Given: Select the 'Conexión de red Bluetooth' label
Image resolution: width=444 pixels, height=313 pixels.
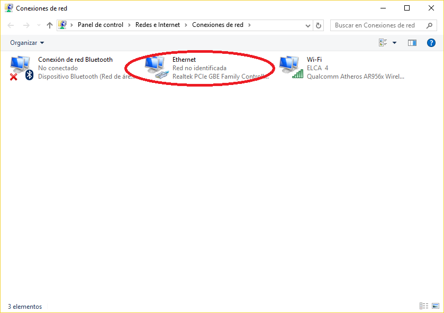Looking at the screenshot, I should point(75,60).
